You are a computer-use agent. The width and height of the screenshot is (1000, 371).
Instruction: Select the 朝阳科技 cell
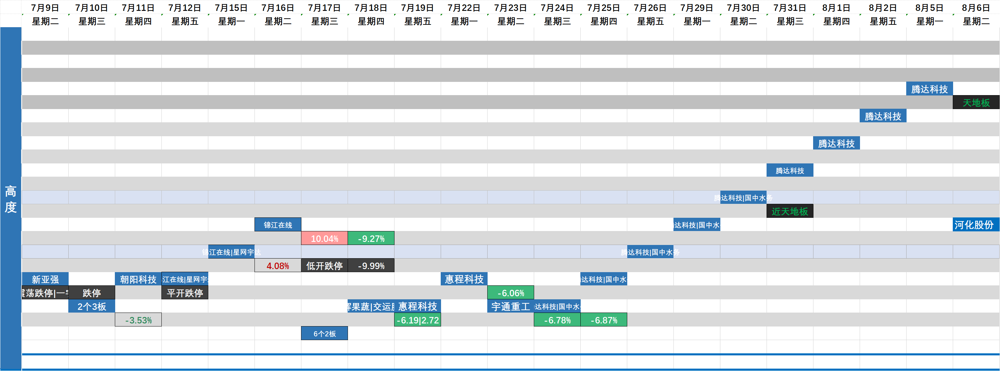click(x=138, y=279)
